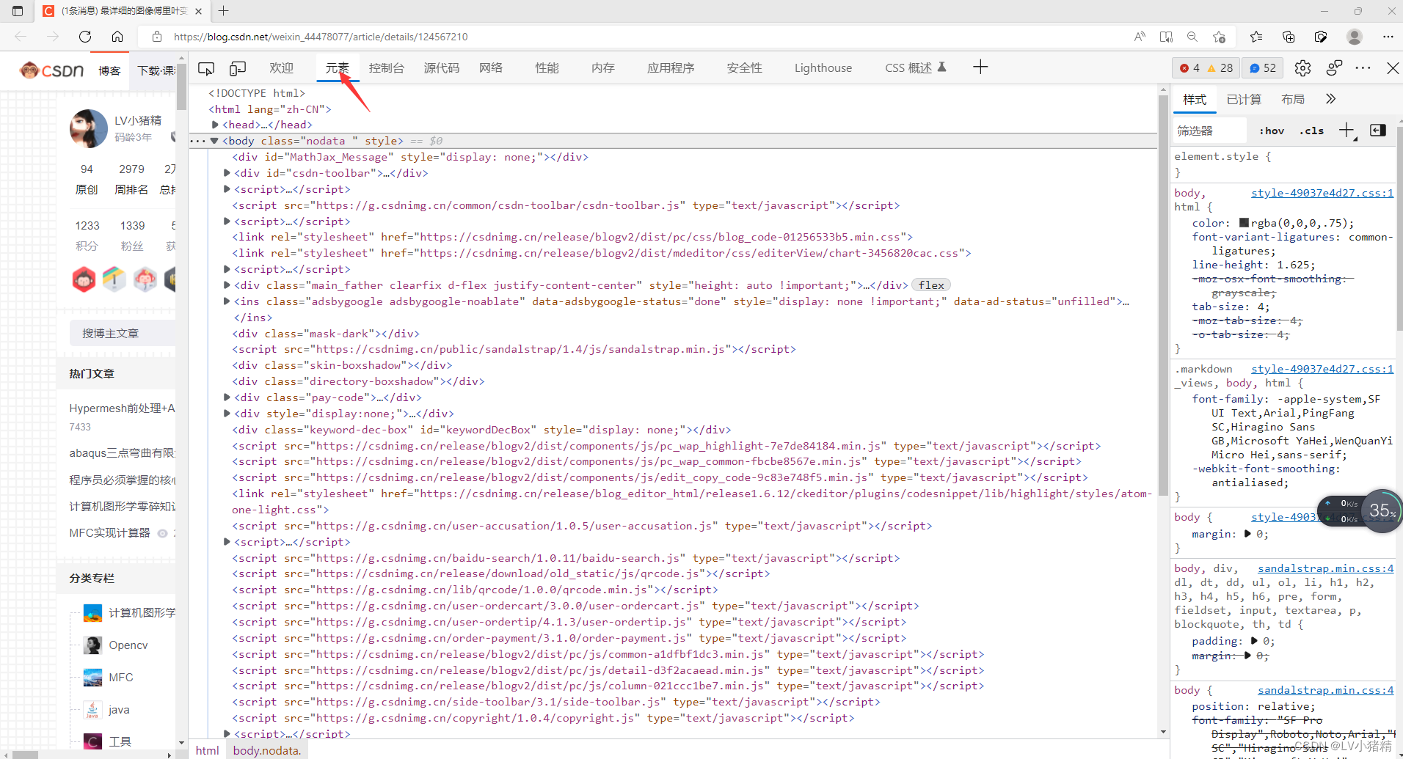1403x759 pixels.
Task: Add new style rule plus icon
Action: tap(1346, 131)
